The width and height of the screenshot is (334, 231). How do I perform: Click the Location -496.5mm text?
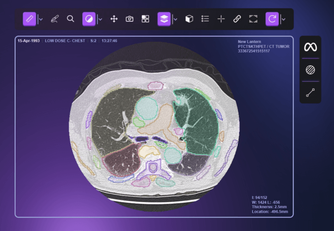point(270,211)
